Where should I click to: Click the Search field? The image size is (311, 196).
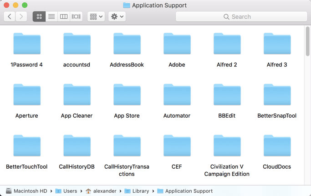(x=241, y=16)
